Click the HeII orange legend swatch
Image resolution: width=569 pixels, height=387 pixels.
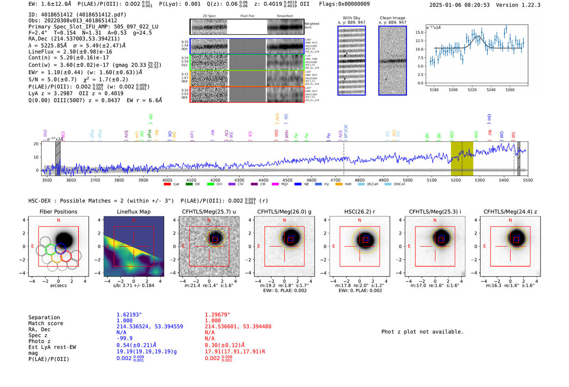pyautogui.click(x=339, y=184)
